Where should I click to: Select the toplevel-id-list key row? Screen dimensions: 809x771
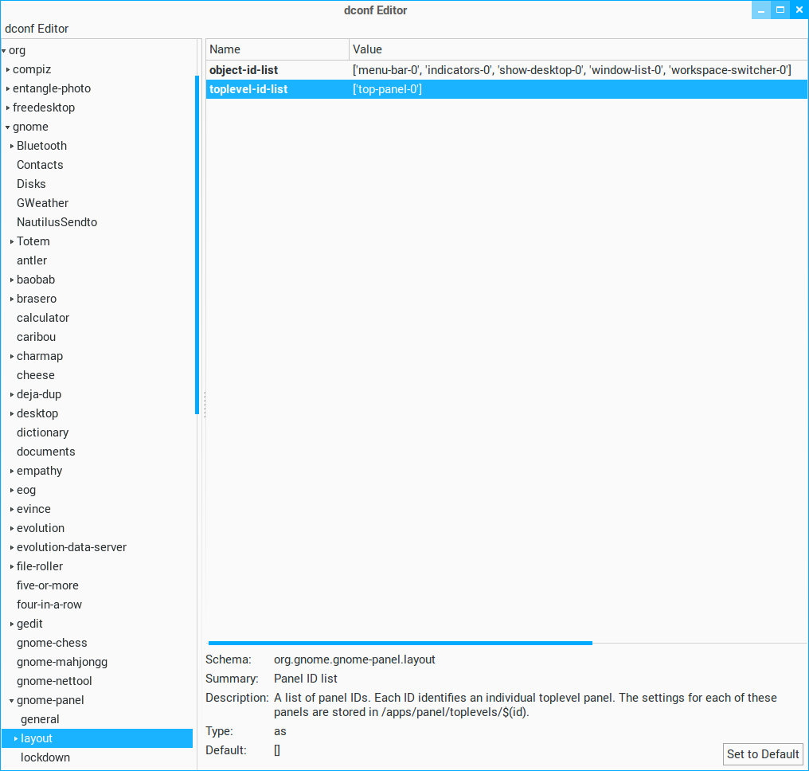coord(248,89)
